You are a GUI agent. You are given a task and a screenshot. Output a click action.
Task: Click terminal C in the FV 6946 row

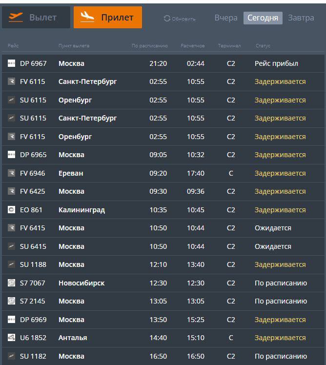pos(231,173)
